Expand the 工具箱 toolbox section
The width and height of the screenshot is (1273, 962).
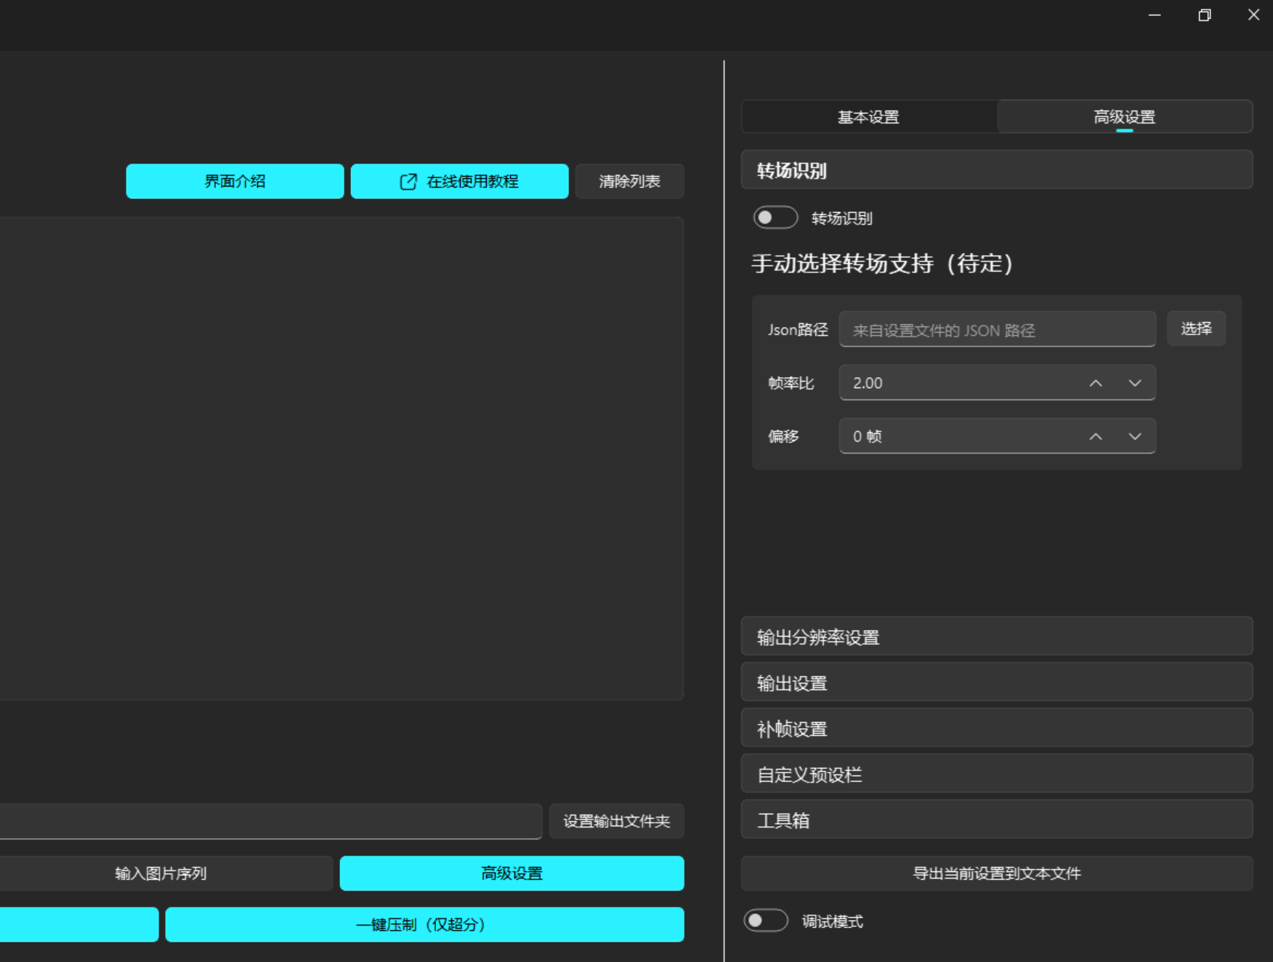996,820
